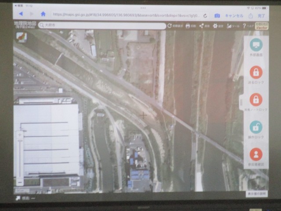Zoom in with the plus button
The width and height of the screenshot is (281, 211).
click(x=20, y=135)
